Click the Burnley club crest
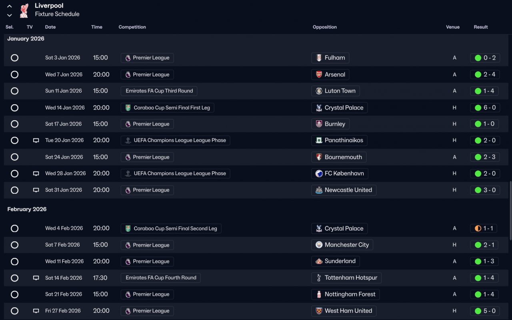This screenshot has width=512, height=320. pos(319,124)
